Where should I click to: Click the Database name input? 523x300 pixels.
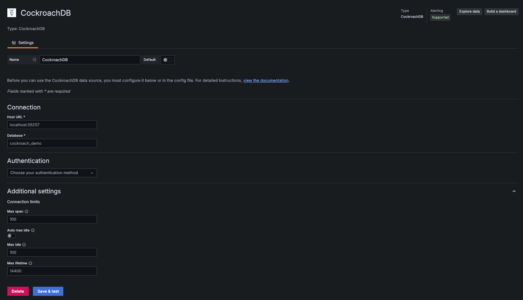click(52, 143)
